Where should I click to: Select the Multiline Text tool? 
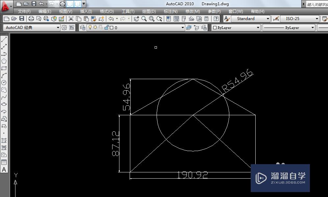tap(4, 169)
